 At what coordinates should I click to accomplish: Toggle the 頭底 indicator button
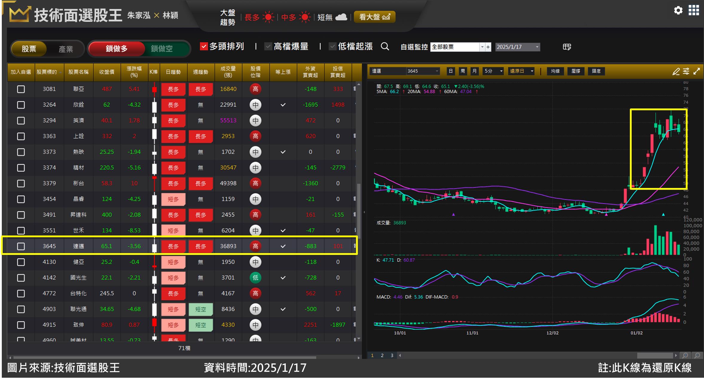tap(596, 71)
